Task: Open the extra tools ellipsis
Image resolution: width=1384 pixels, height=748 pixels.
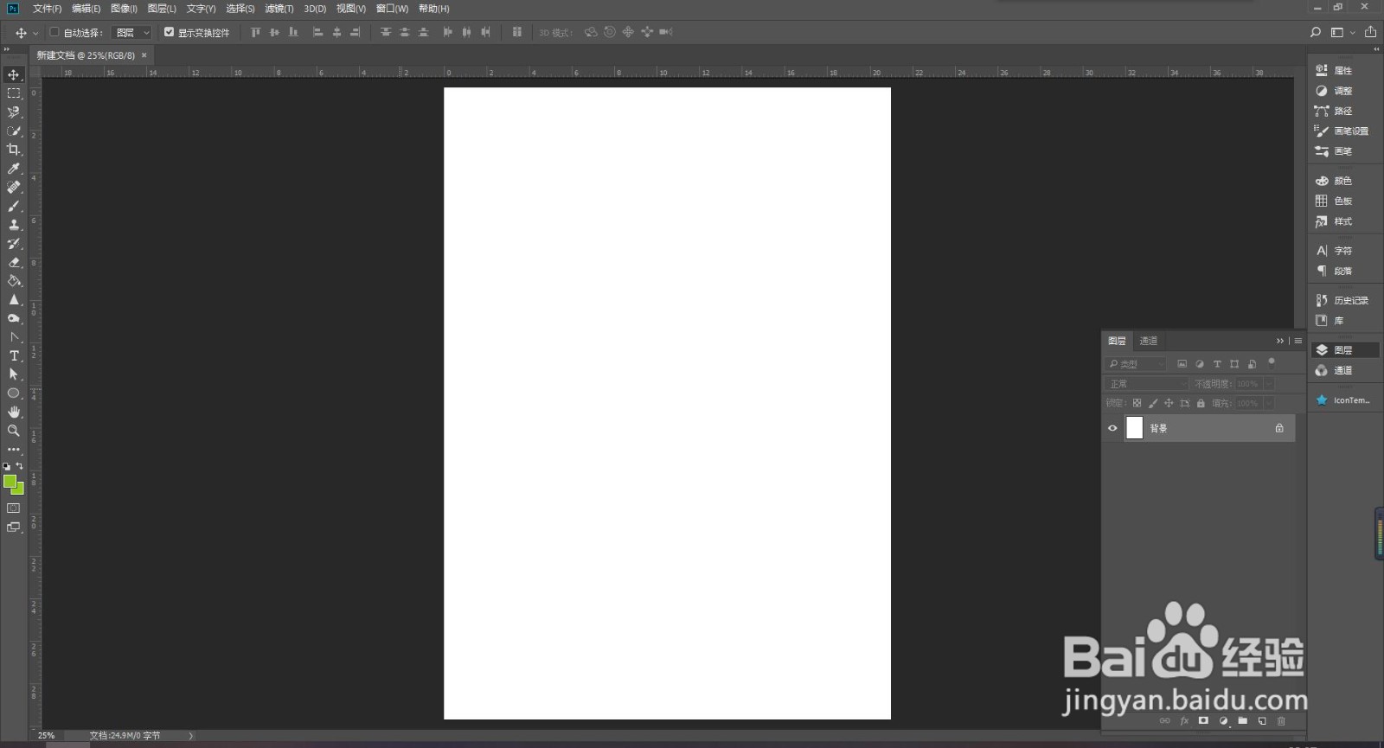Action: [x=14, y=450]
